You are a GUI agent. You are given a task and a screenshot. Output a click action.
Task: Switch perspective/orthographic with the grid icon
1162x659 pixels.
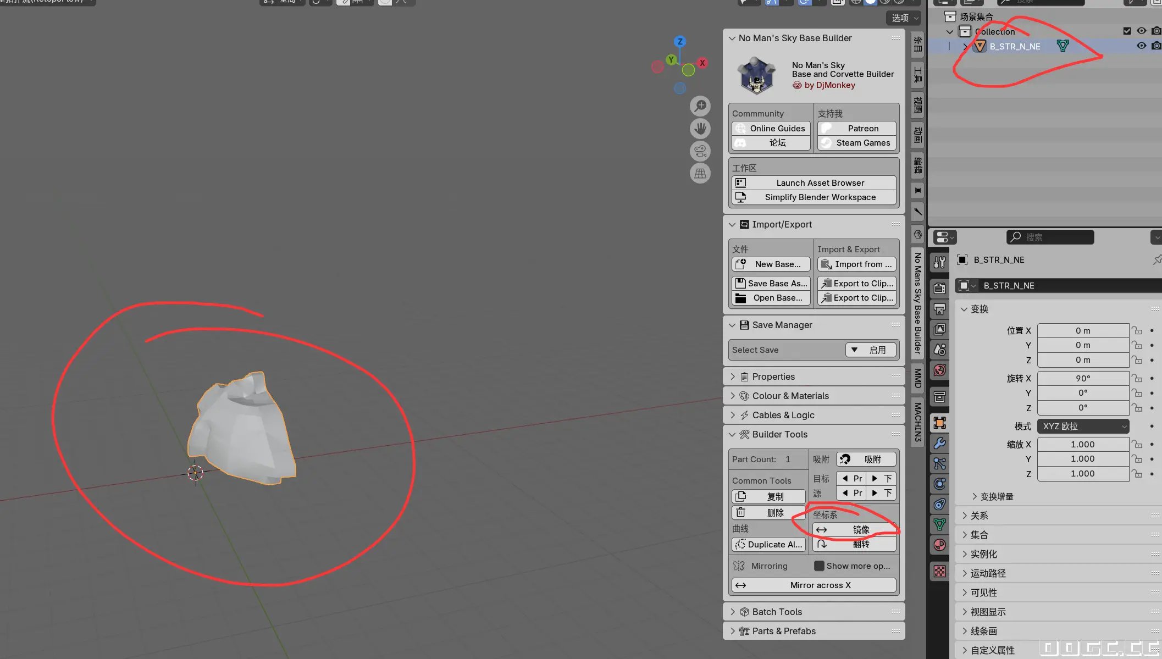tap(700, 174)
